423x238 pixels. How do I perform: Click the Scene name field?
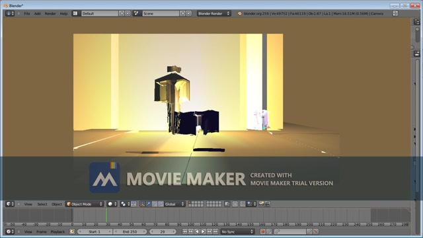coord(161,13)
